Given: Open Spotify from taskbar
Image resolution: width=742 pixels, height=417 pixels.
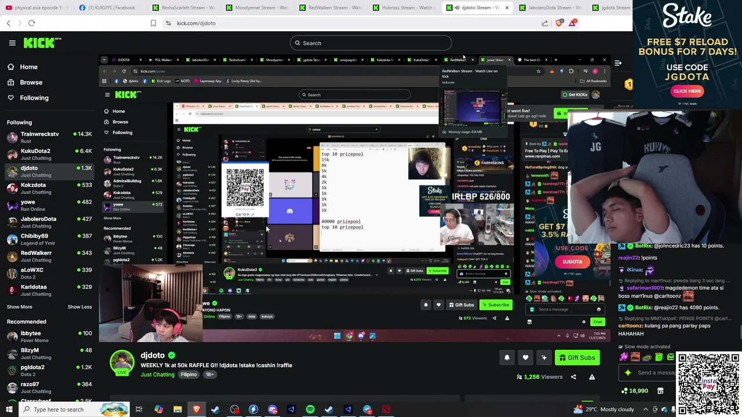Looking at the screenshot, I should click(x=310, y=409).
